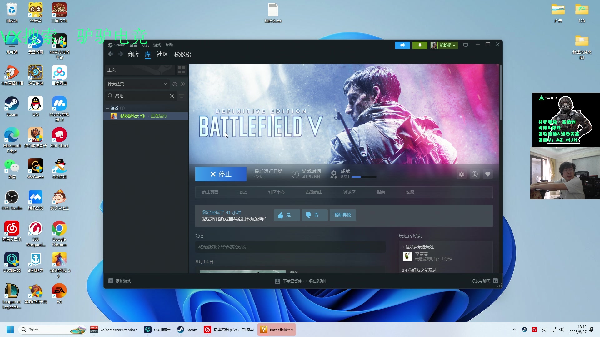This screenshot has height=337, width=600.
Task: Show hidden tray icons chevron
Action: tap(514, 330)
